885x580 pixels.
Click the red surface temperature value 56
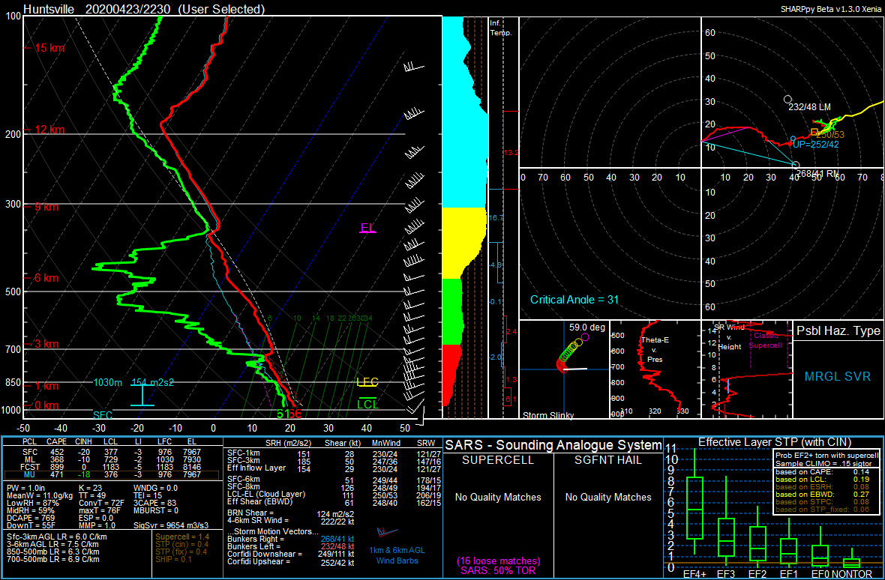click(295, 414)
